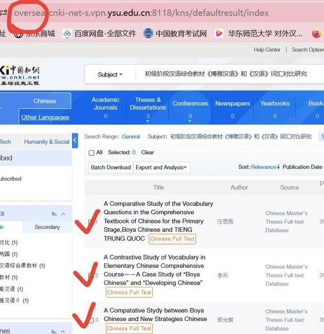Click the search query input box
324x334 pixels.
pyautogui.click(x=226, y=74)
